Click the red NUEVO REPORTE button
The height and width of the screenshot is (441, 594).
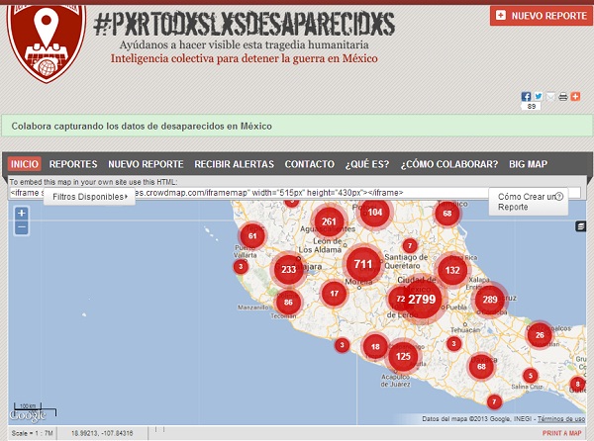[x=542, y=16]
